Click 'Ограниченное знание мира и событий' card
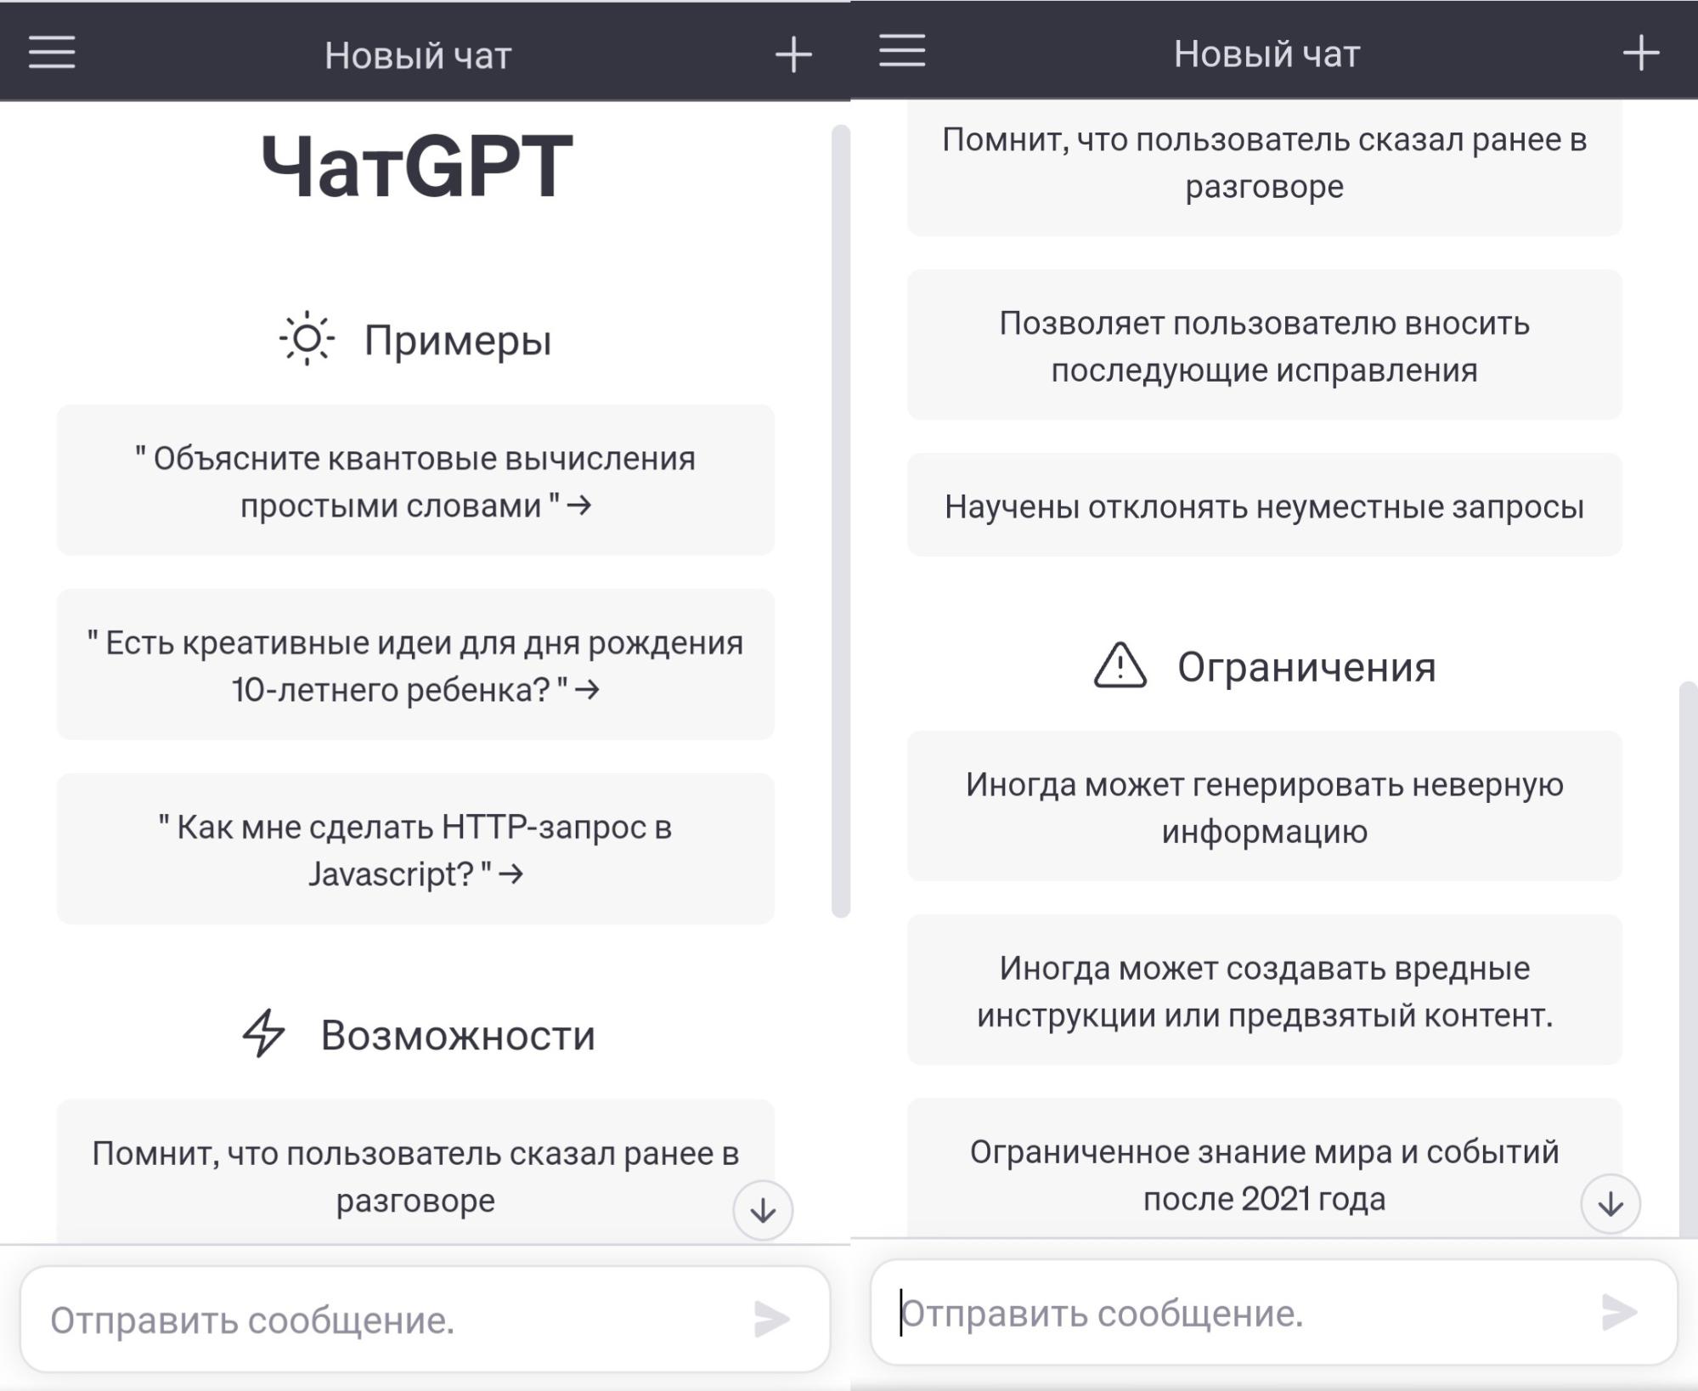1698x1391 pixels. tap(1265, 1168)
